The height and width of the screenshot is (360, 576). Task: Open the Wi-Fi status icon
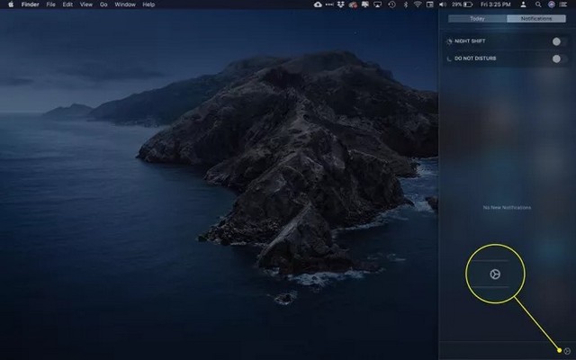point(416,4)
